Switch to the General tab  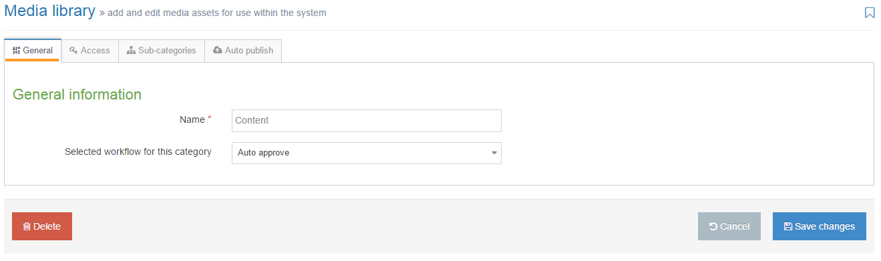tap(33, 51)
